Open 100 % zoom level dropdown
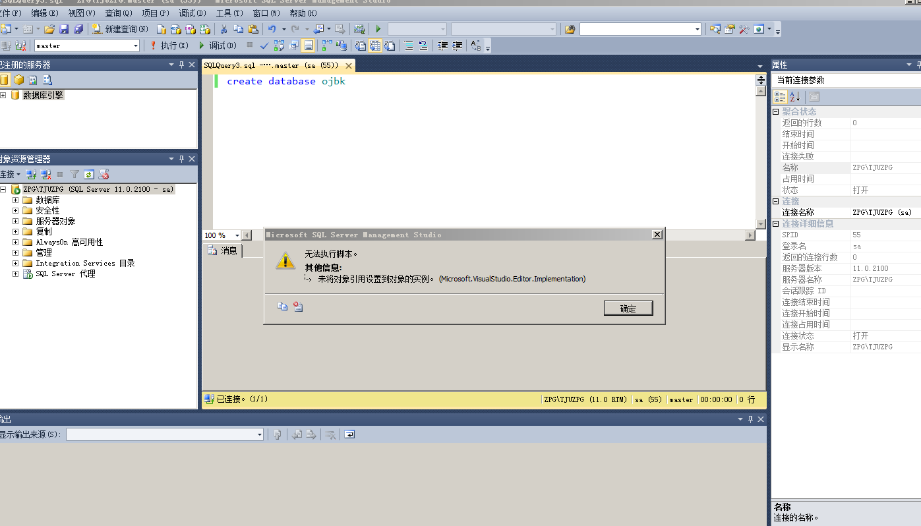The height and width of the screenshot is (526, 921). (x=239, y=235)
